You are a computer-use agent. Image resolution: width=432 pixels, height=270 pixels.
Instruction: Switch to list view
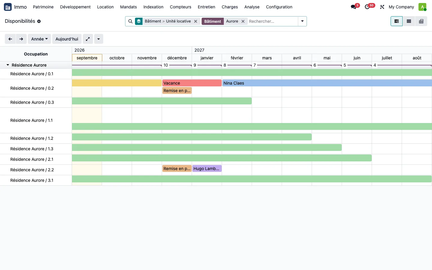409,21
